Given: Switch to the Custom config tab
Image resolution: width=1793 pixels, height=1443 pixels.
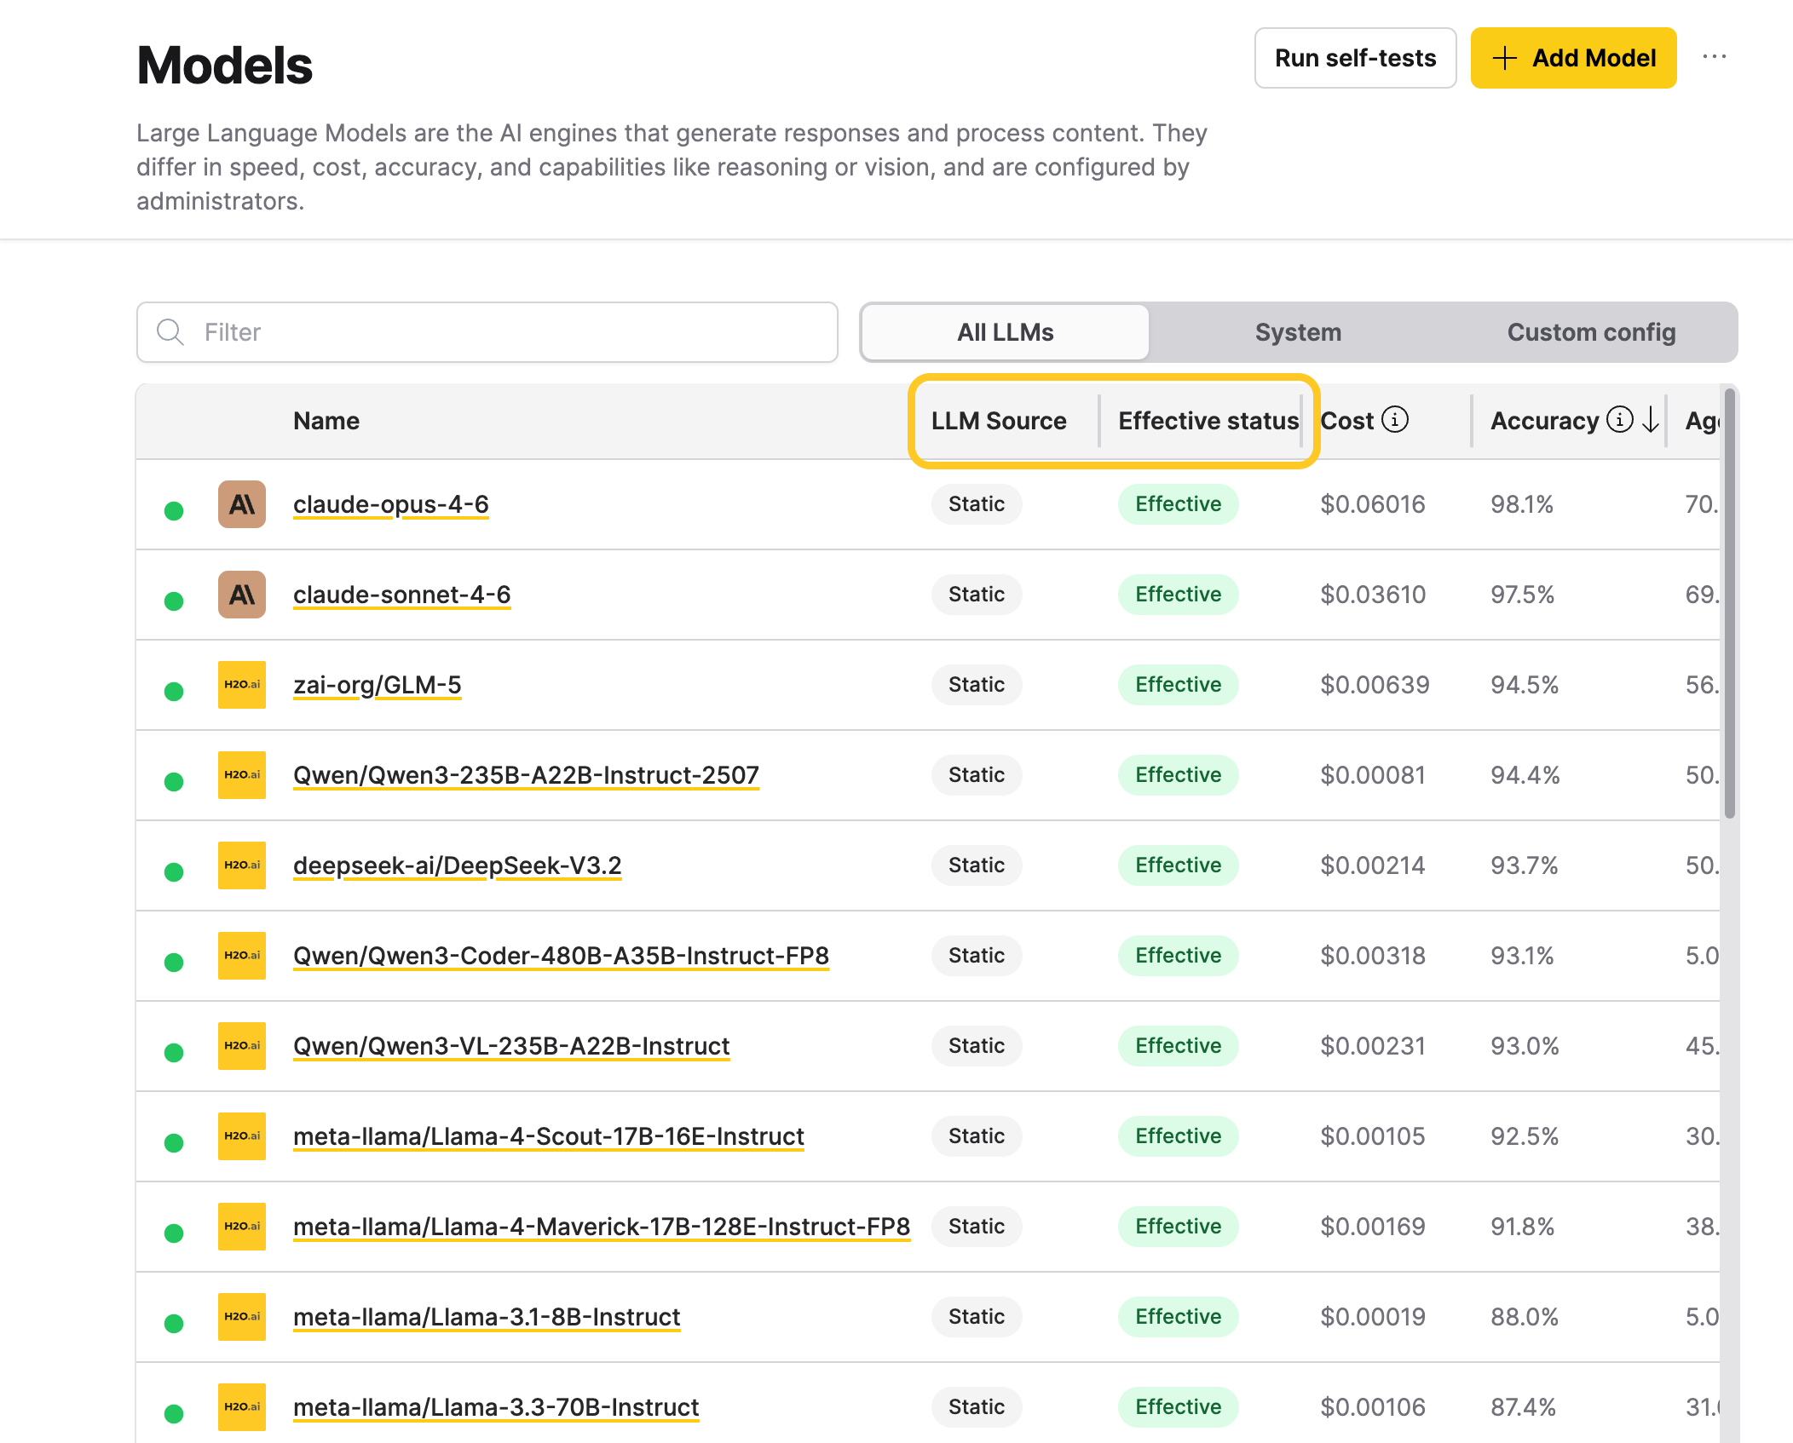Looking at the screenshot, I should pos(1591,332).
